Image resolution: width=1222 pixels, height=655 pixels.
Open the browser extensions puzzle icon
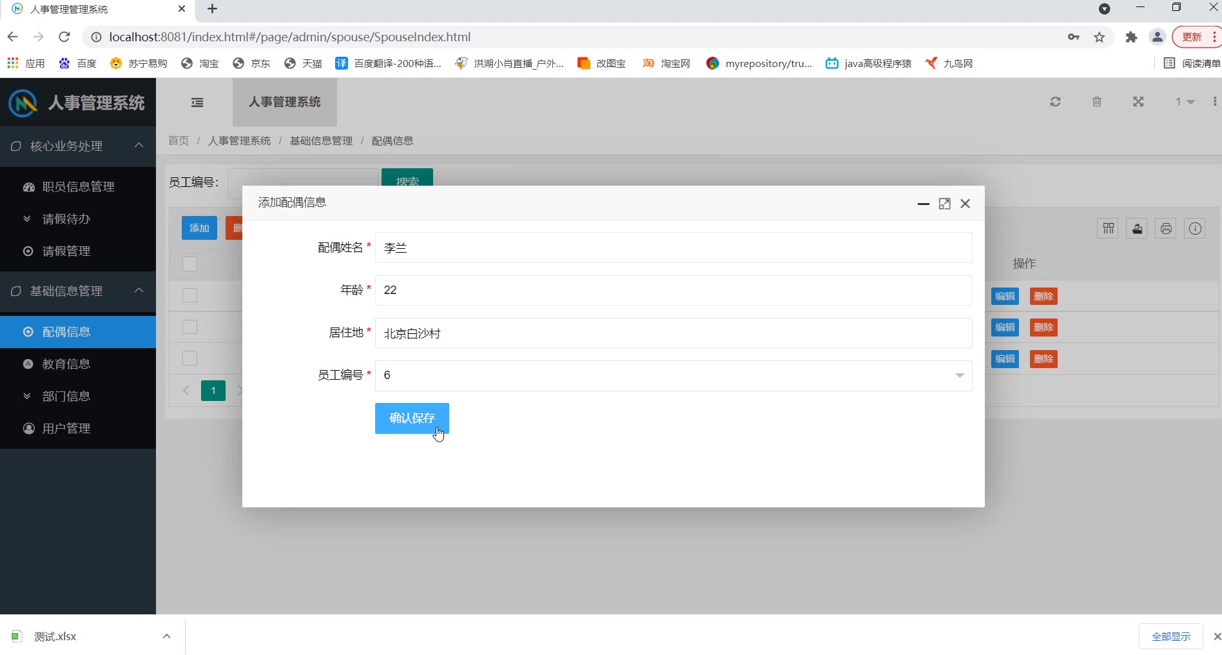click(x=1131, y=37)
